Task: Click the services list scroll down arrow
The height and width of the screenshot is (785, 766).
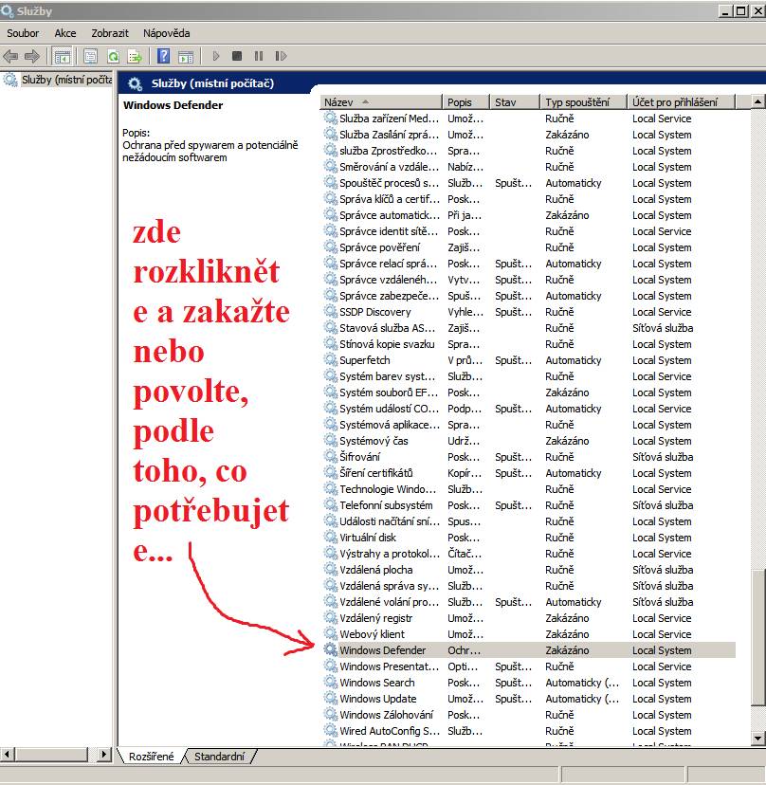Action: point(758,738)
